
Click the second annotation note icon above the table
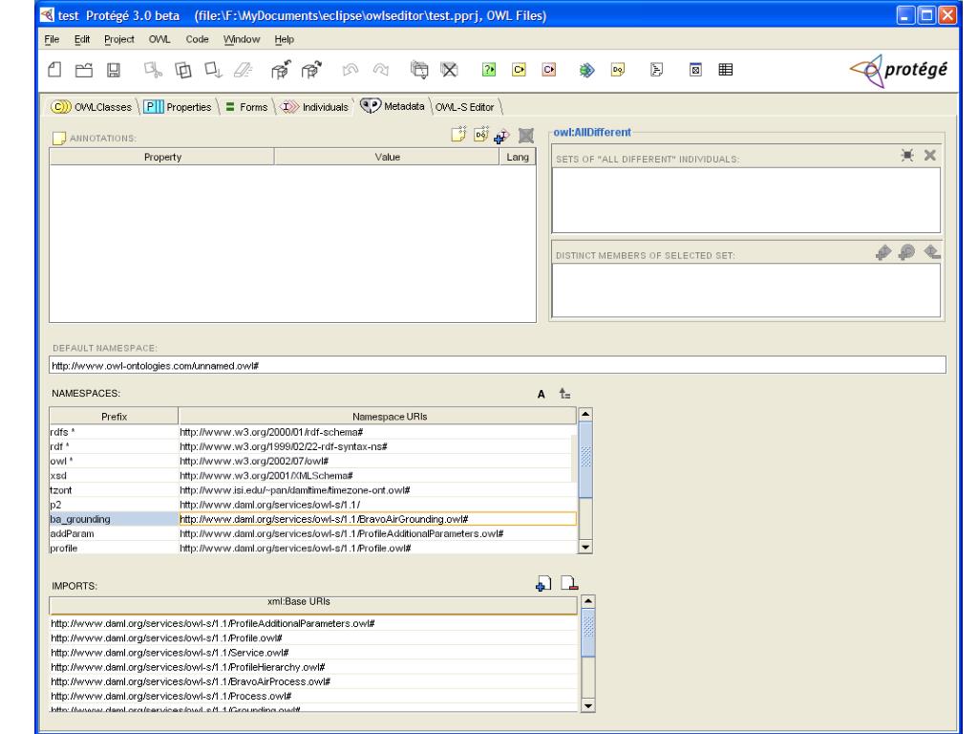[x=481, y=134]
